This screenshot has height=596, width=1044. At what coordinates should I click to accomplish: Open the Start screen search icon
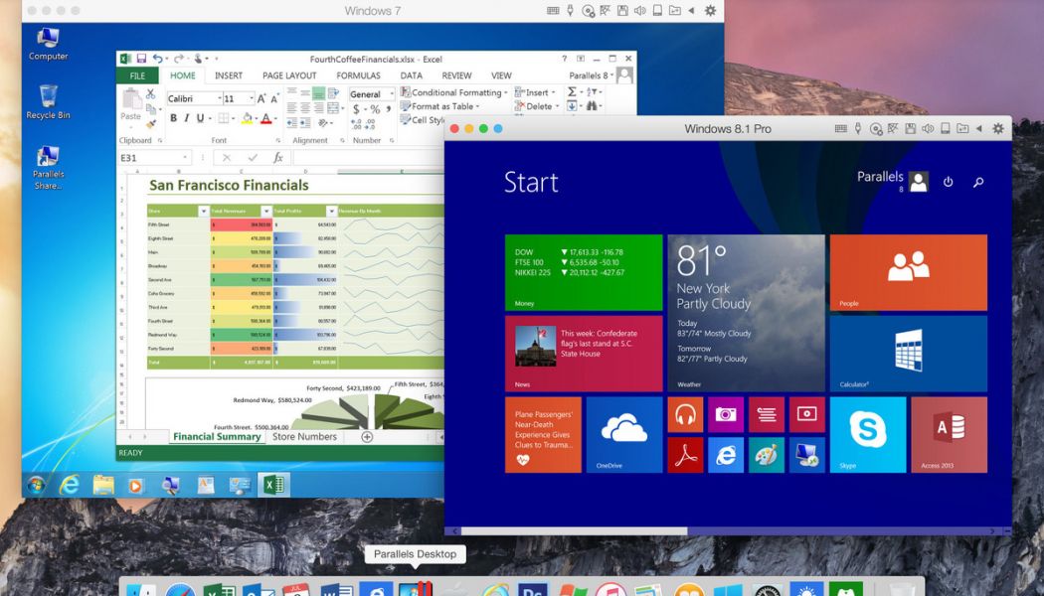978,182
